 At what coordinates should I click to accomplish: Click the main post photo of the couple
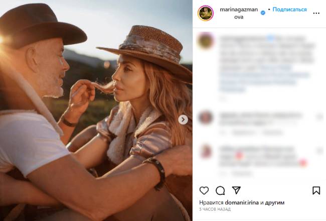(x=96, y=111)
